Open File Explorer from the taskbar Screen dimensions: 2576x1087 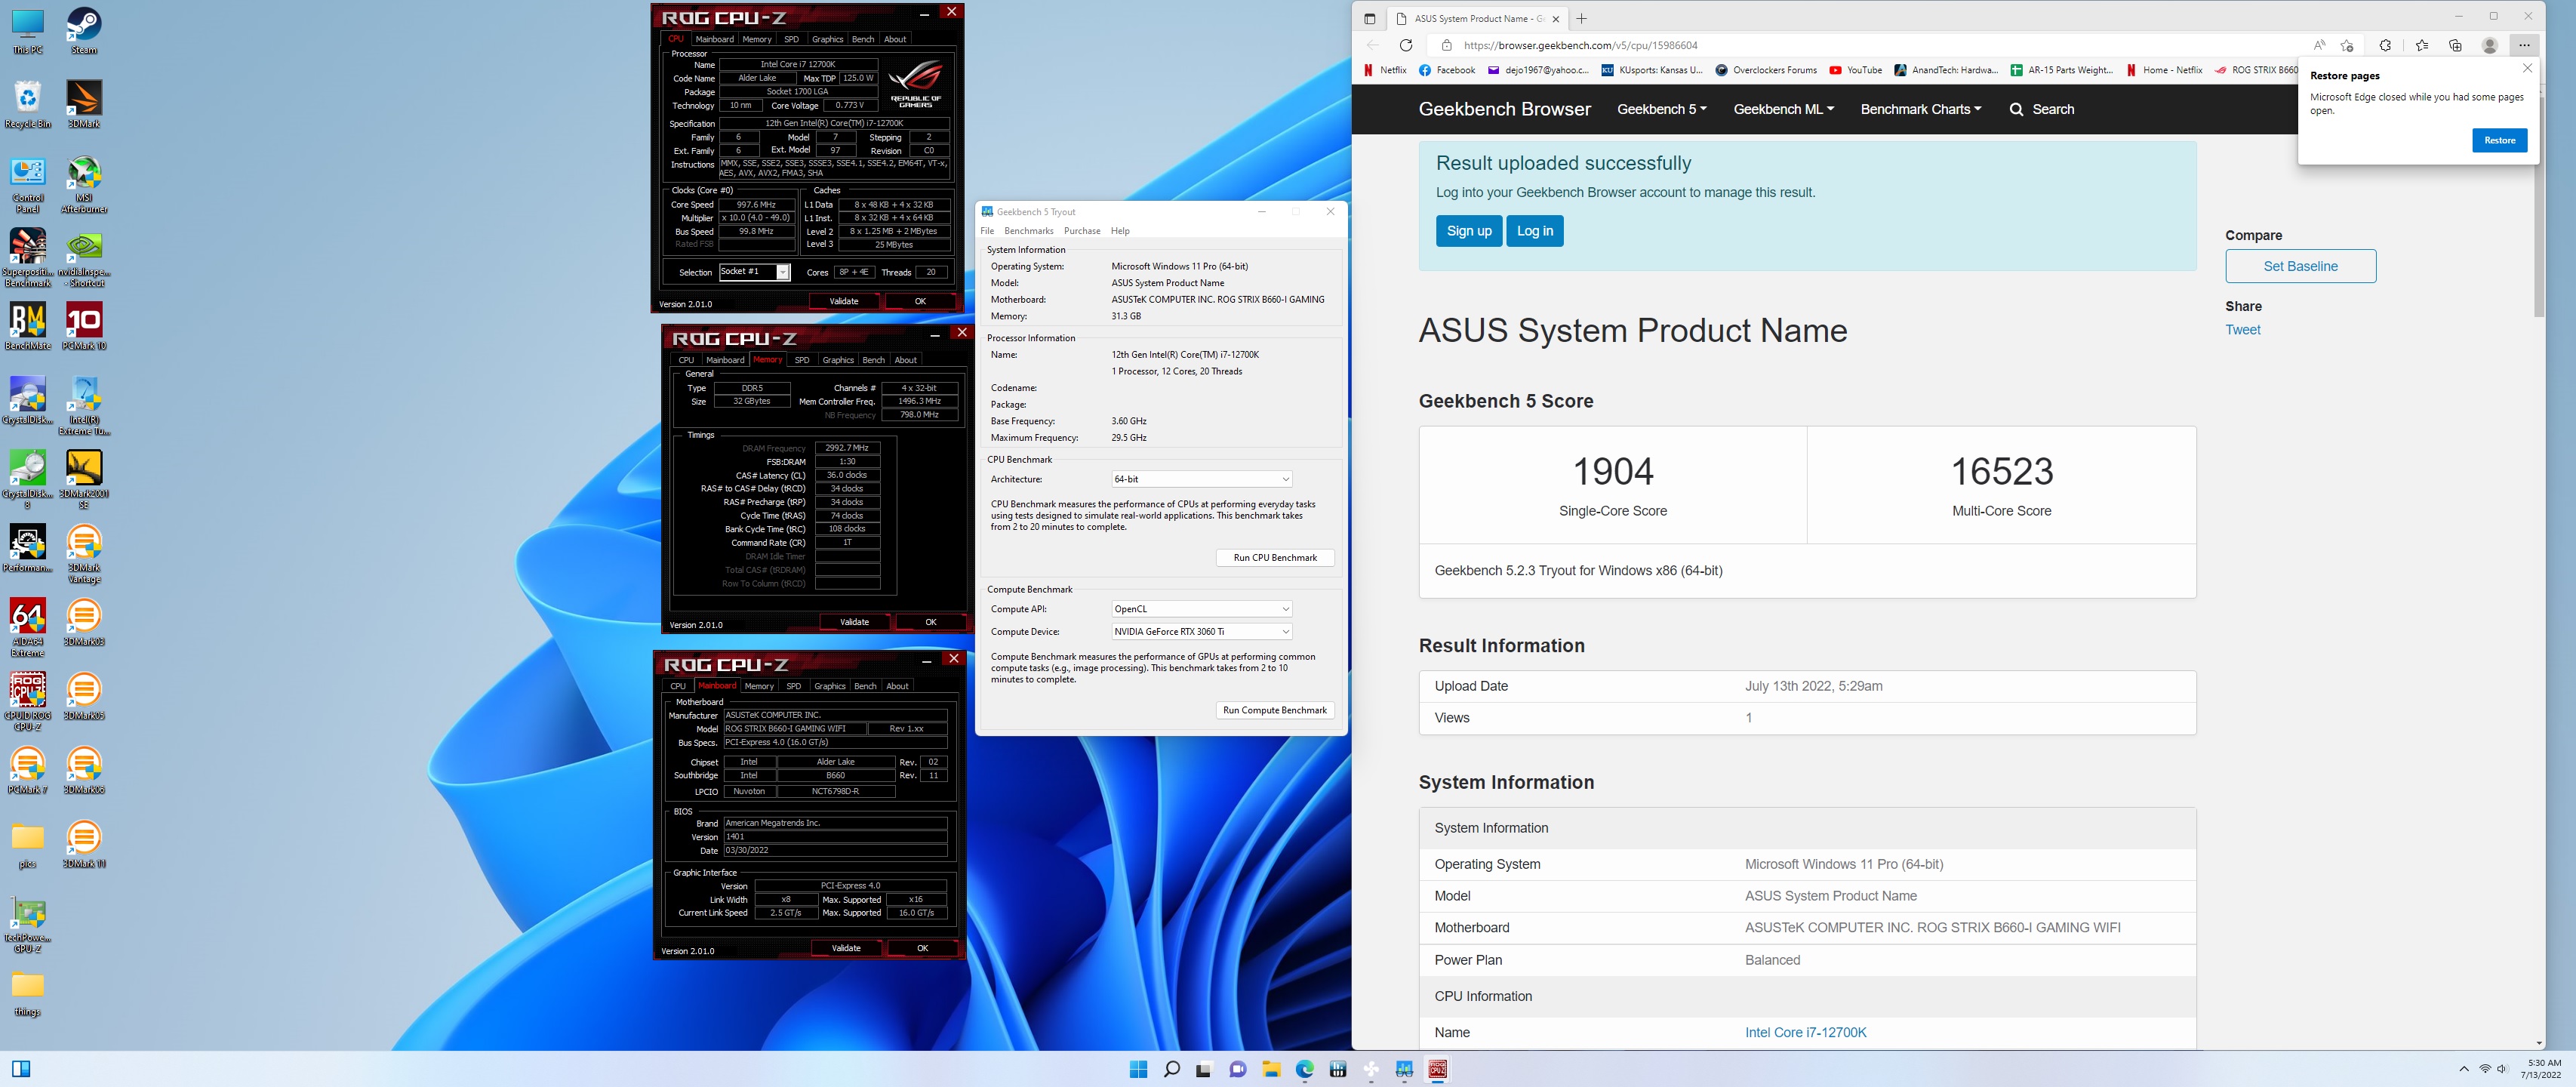click(1271, 1069)
